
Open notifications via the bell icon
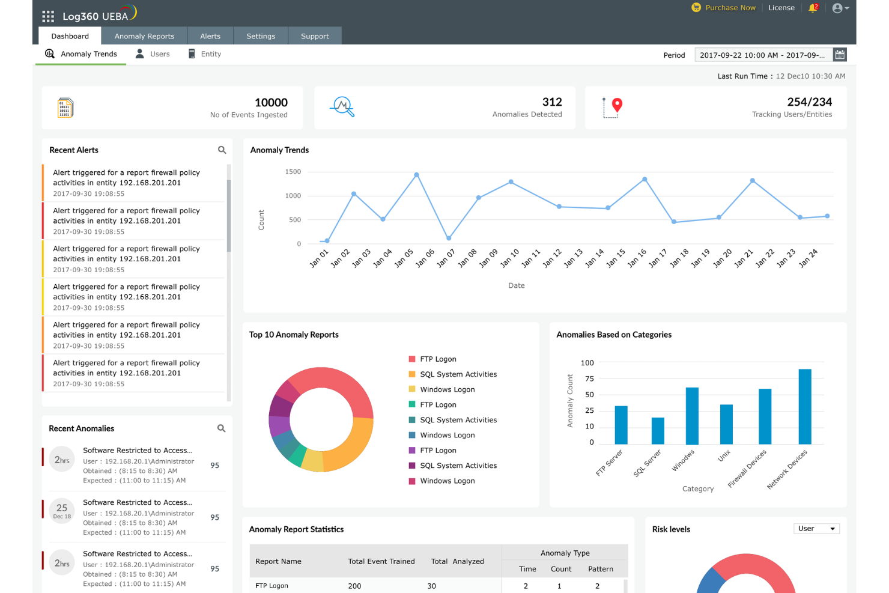coord(813,8)
